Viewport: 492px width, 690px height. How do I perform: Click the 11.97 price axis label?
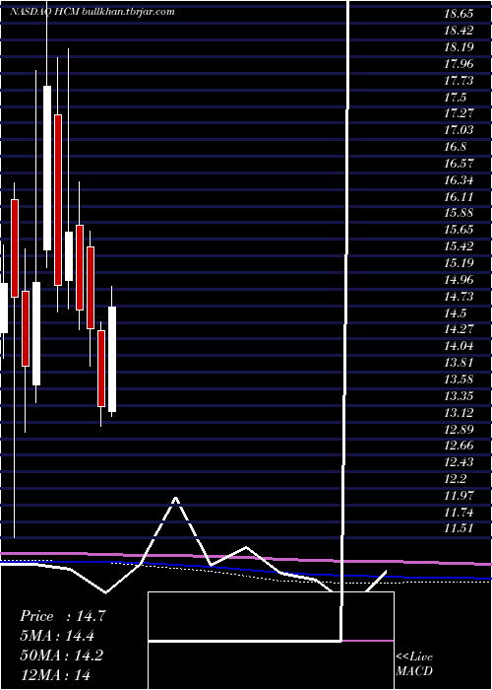(x=459, y=496)
